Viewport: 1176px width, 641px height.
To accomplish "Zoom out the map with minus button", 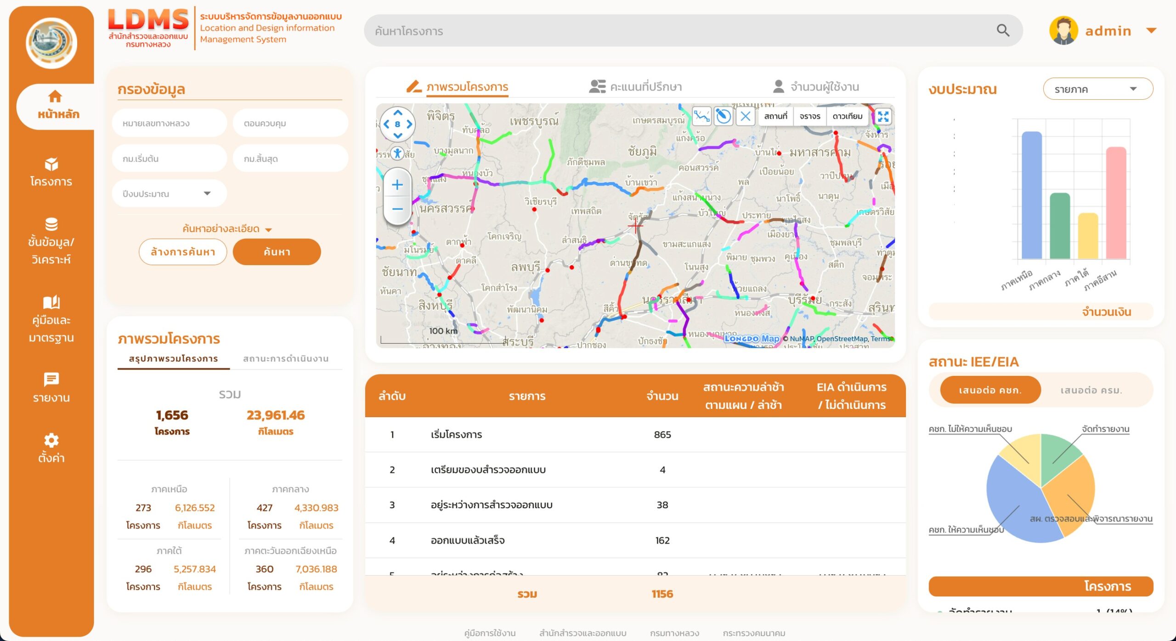I will [x=397, y=209].
